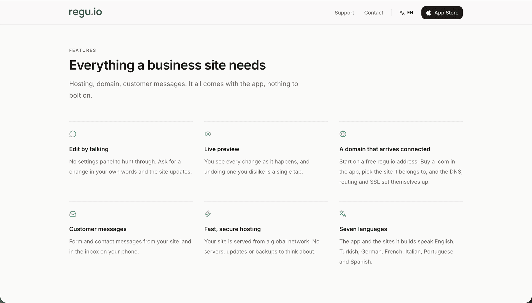Click the description starting "The app and the sites"
532x303 pixels.
tap(397, 252)
